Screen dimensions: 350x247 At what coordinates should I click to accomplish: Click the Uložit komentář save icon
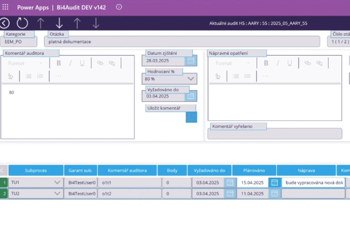click(191, 117)
